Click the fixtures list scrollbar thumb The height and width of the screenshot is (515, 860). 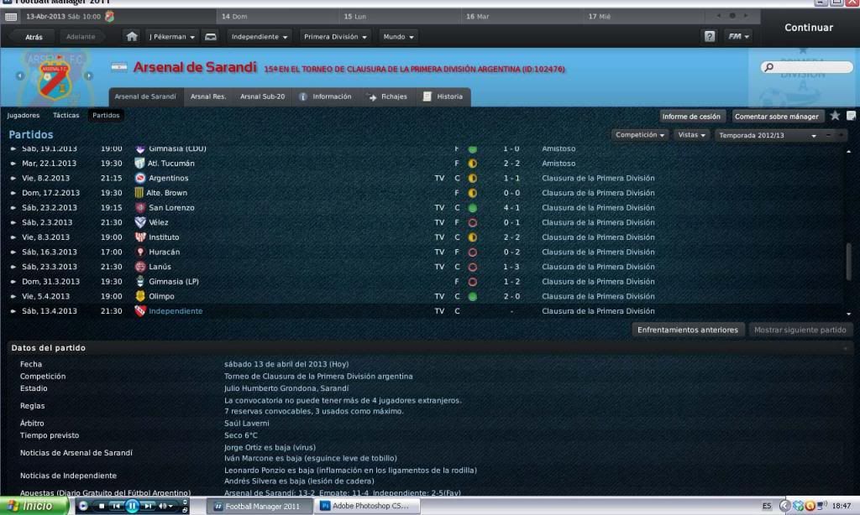click(849, 262)
